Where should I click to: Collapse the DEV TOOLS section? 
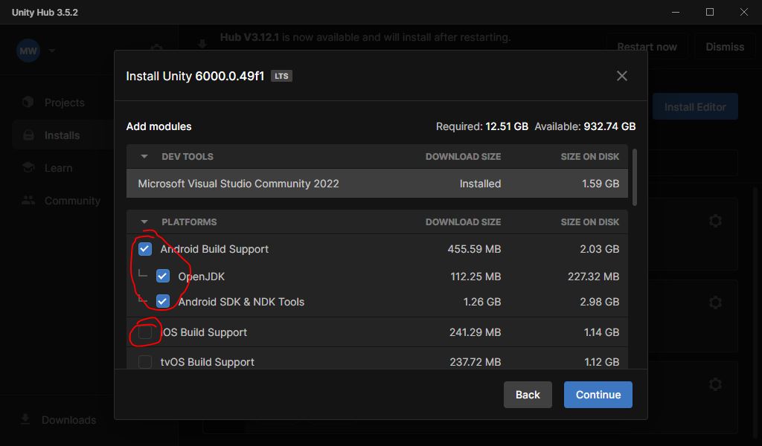coord(144,157)
